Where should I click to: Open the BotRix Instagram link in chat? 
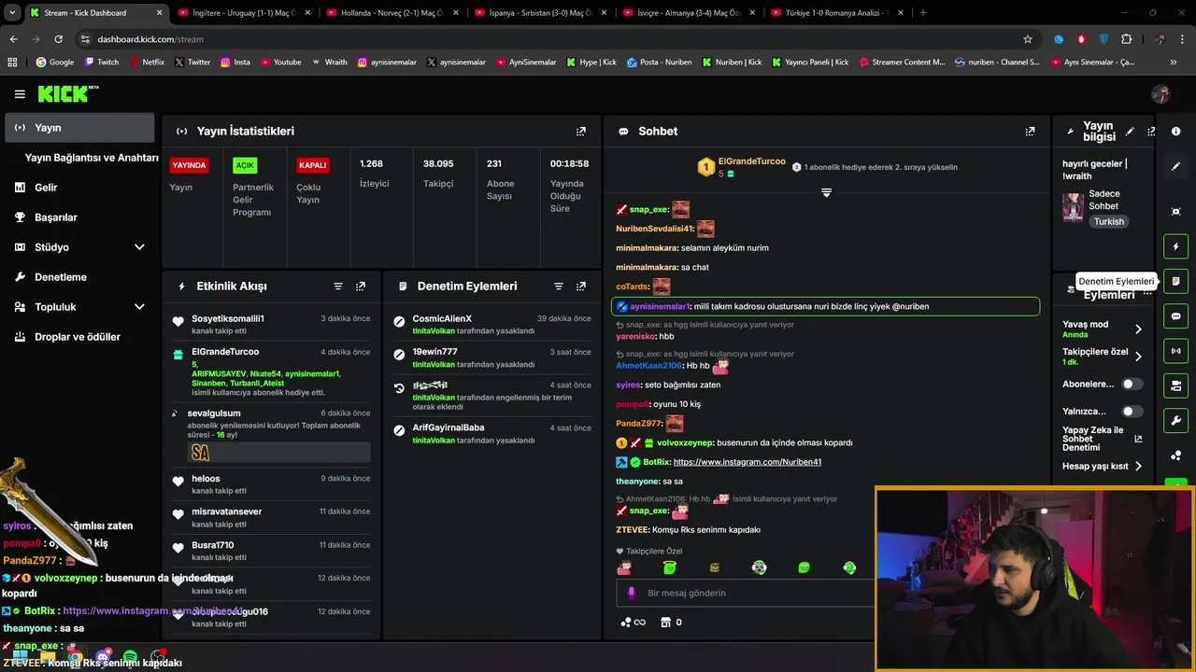click(x=747, y=462)
